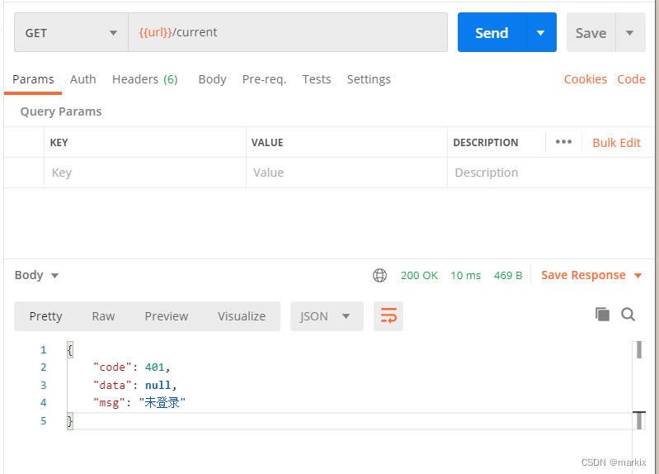Open the GET method dropdown
The image size is (659, 474).
point(71,32)
